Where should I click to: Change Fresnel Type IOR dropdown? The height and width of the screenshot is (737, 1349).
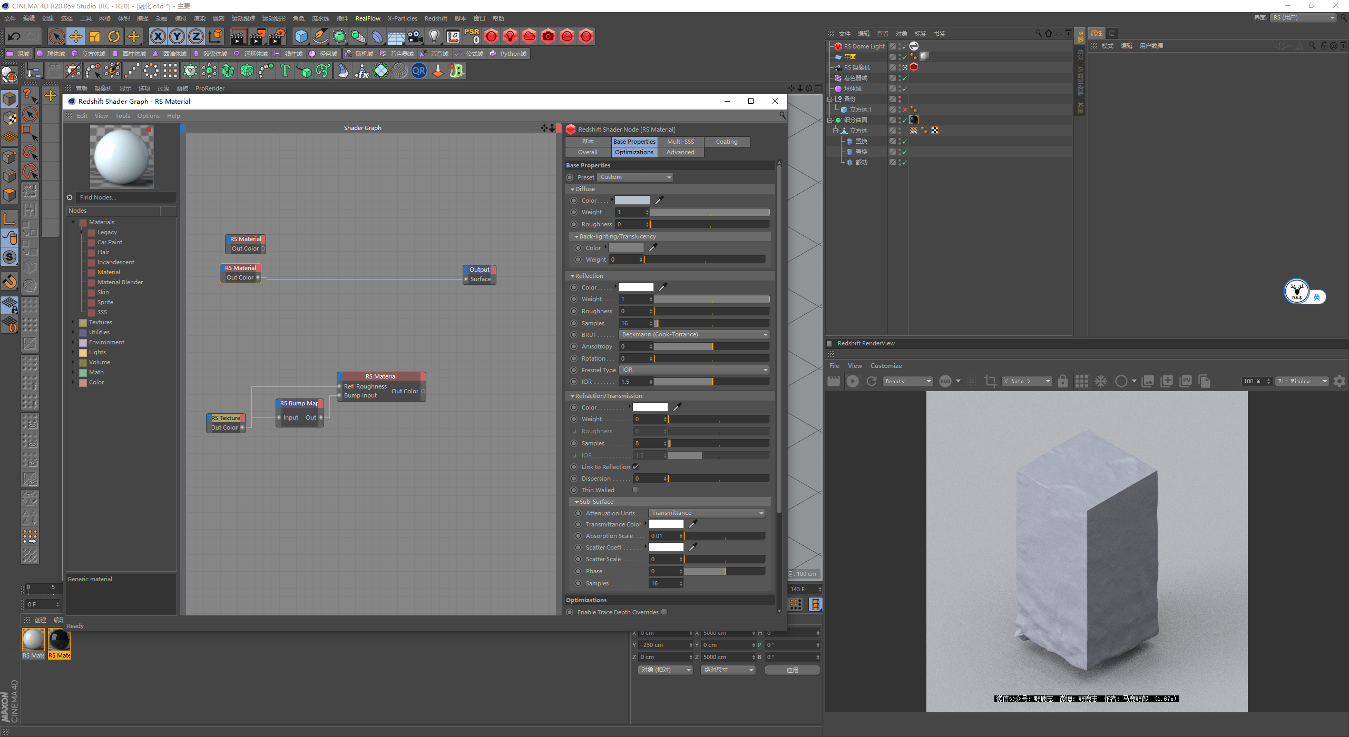[x=692, y=370]
